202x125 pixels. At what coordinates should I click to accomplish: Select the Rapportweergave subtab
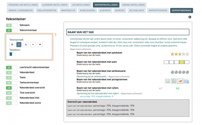pyautogui.click(x=182, y=11)
